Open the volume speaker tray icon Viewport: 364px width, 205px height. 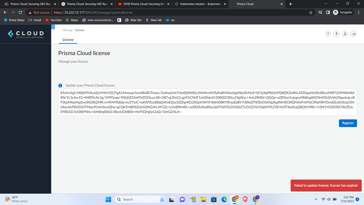[329, 200]
